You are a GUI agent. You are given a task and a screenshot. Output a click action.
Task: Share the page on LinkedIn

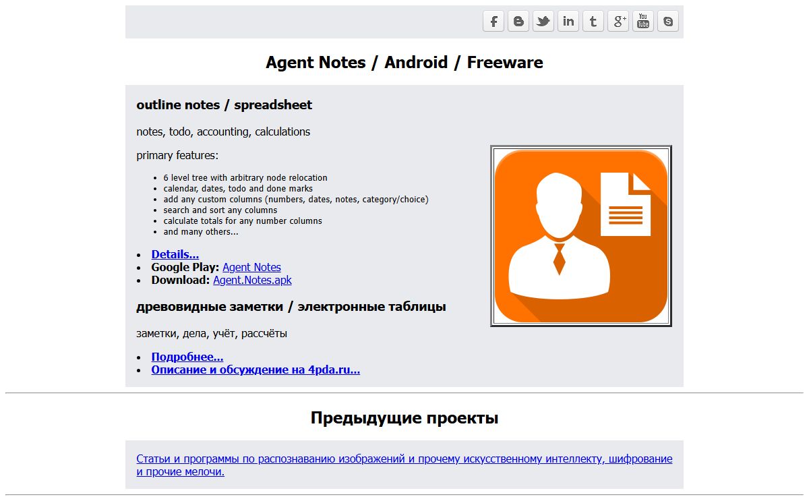pos(568,21)
